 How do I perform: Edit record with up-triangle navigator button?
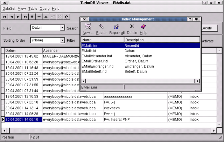(46, 17)
